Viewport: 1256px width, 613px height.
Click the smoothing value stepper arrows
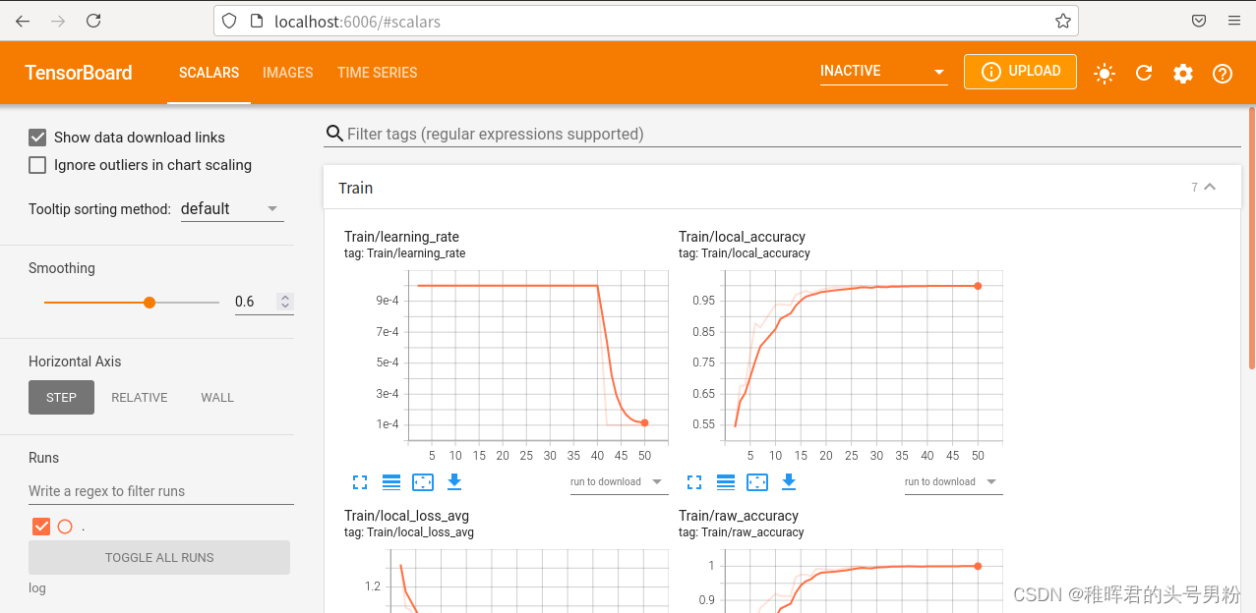point(285,302)
